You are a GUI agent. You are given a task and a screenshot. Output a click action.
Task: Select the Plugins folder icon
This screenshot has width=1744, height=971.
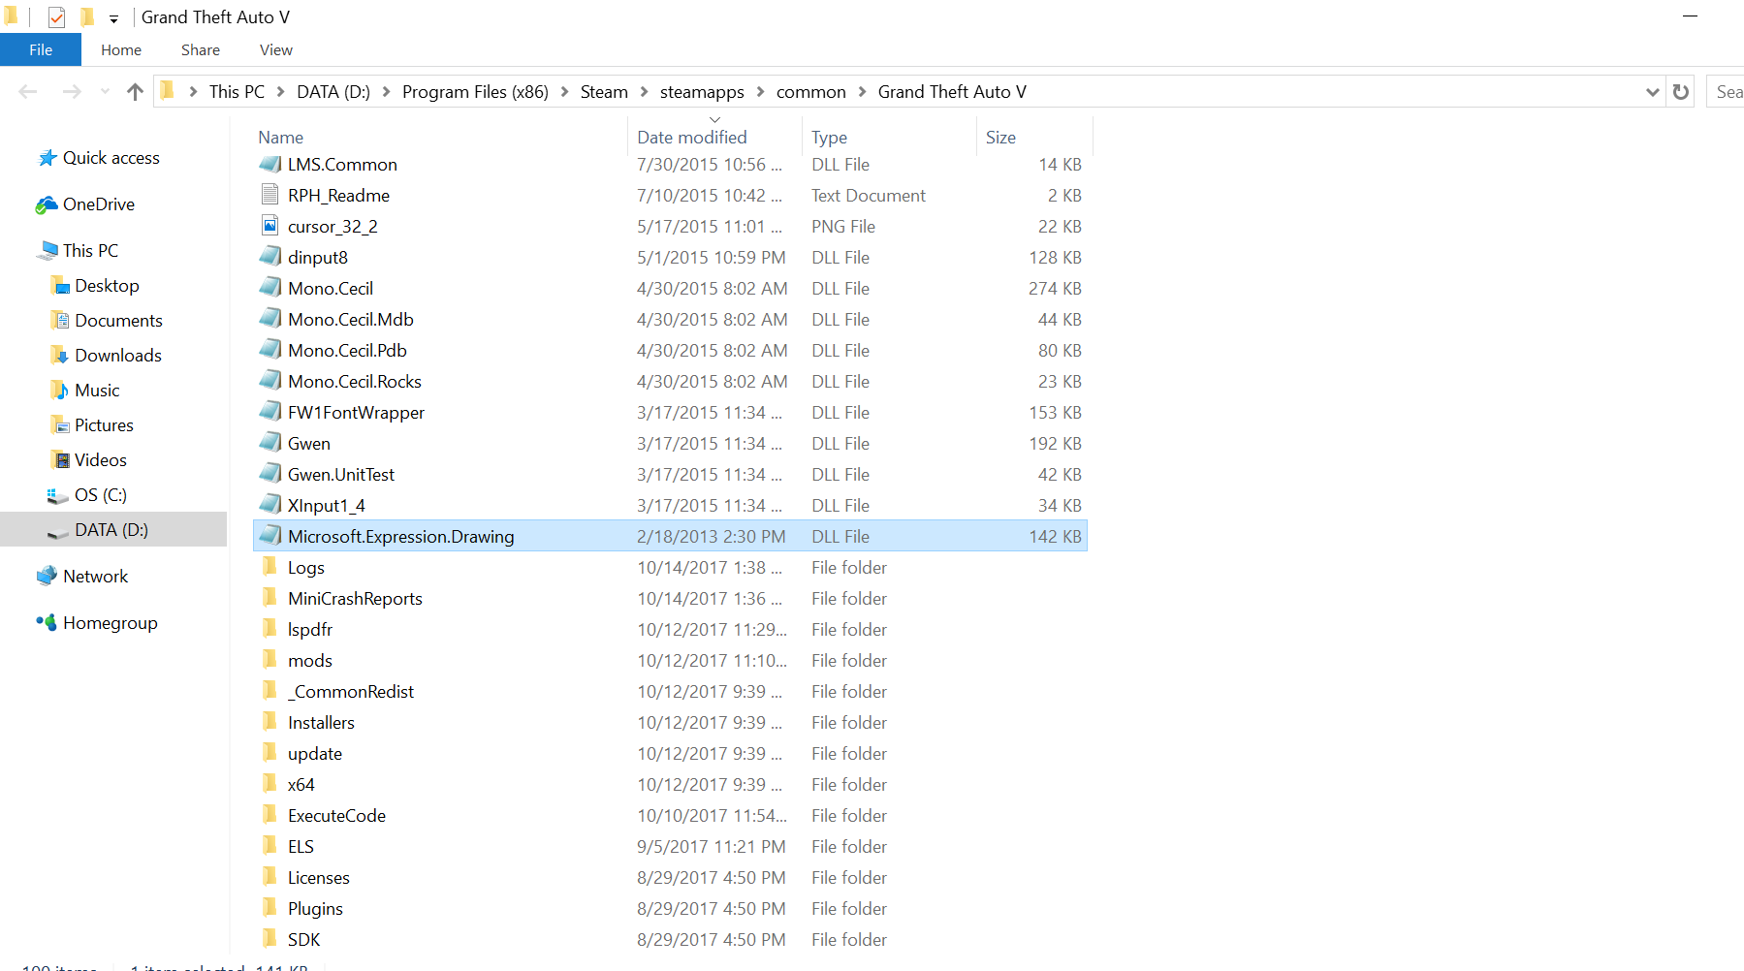[x=270, y=908]
